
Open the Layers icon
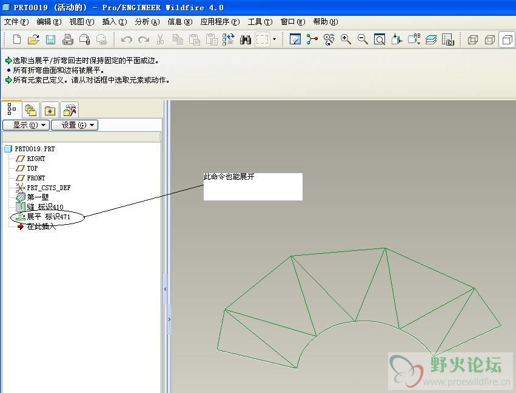point(431,39)
